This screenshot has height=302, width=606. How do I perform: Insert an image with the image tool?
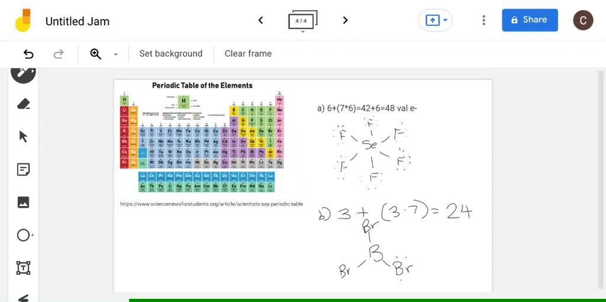pos(23,203)
